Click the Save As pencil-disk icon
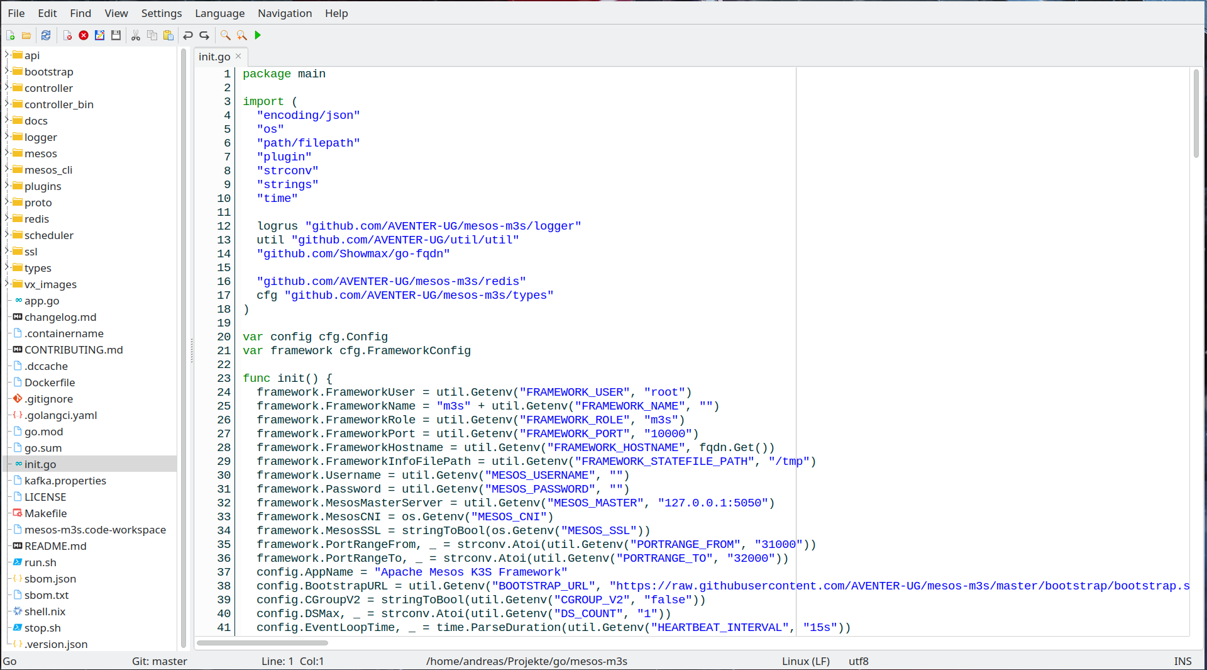 100,36
